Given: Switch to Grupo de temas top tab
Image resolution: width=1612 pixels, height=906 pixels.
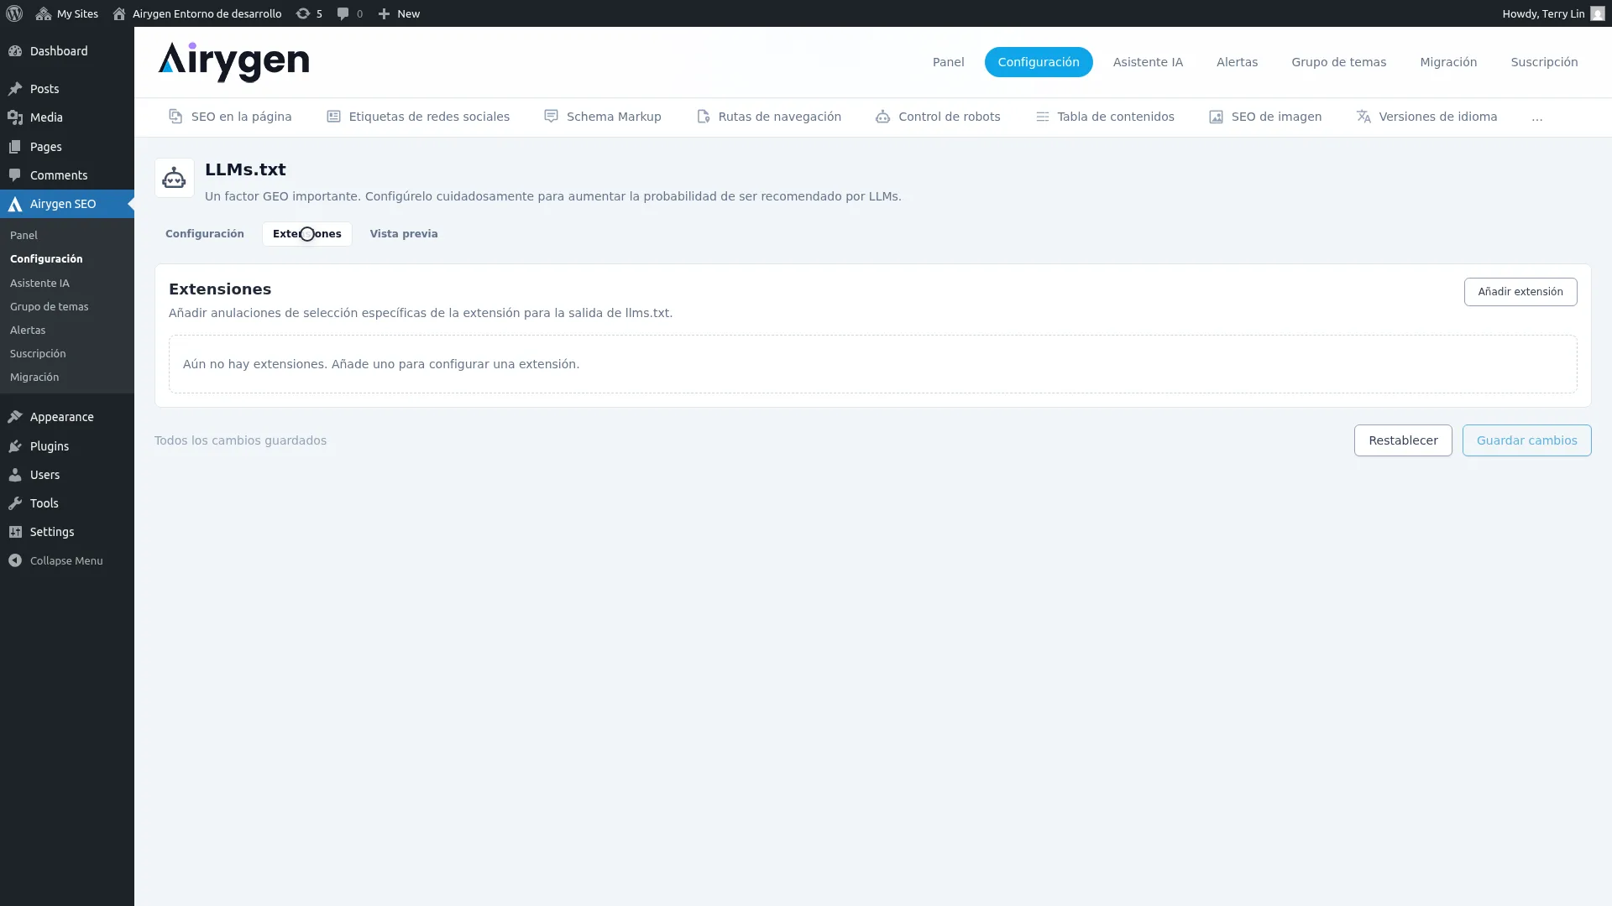Looking at the screenshot, I should (1338, 62).
